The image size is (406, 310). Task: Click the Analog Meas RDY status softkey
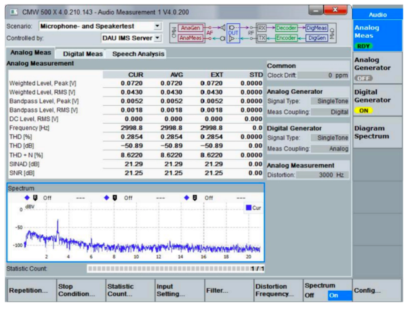click(x=377, y=36)
